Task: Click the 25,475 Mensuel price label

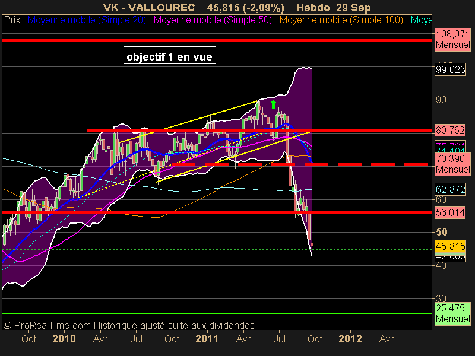Action: [x=452, y=314]
